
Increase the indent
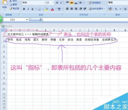point(85,9)
